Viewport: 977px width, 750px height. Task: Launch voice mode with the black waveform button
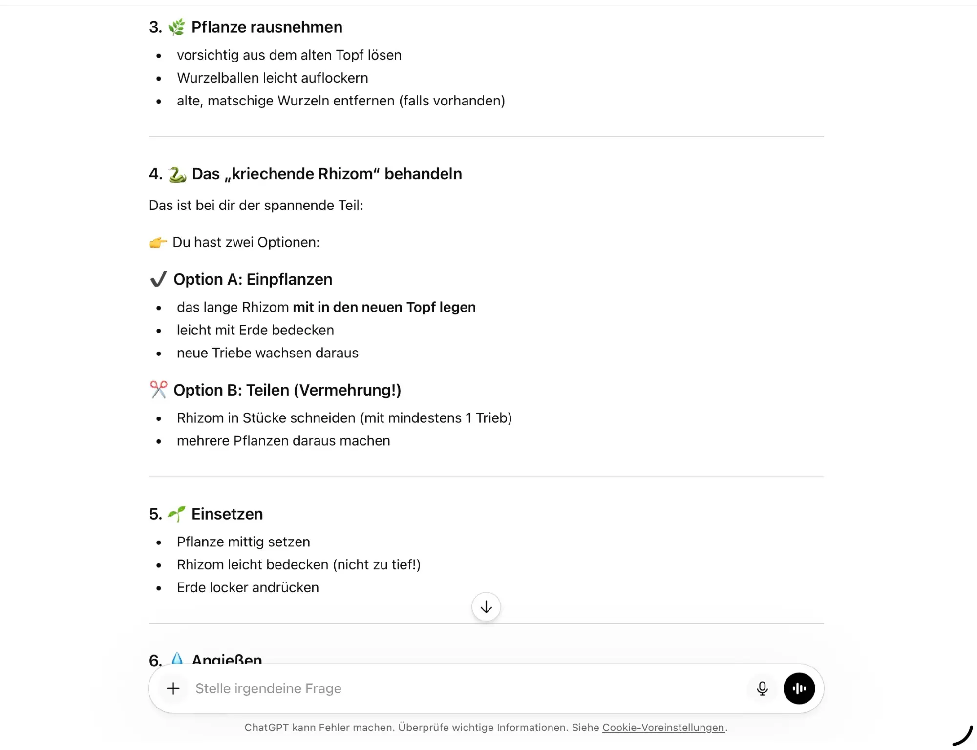pyautogui.click(x=799, y=688)
